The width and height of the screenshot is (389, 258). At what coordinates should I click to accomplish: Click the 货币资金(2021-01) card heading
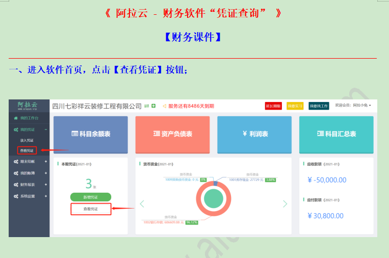click(158, 164)
